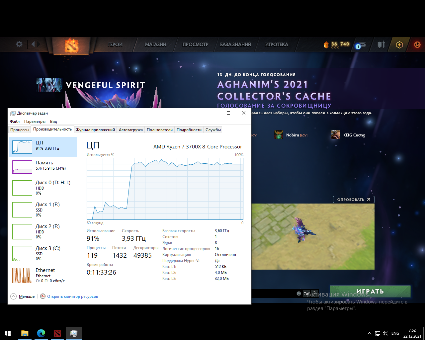This screenshot has height=340, width=425.
Task: Open the Вид menu in Task Manager
Action: pos(53,122)
